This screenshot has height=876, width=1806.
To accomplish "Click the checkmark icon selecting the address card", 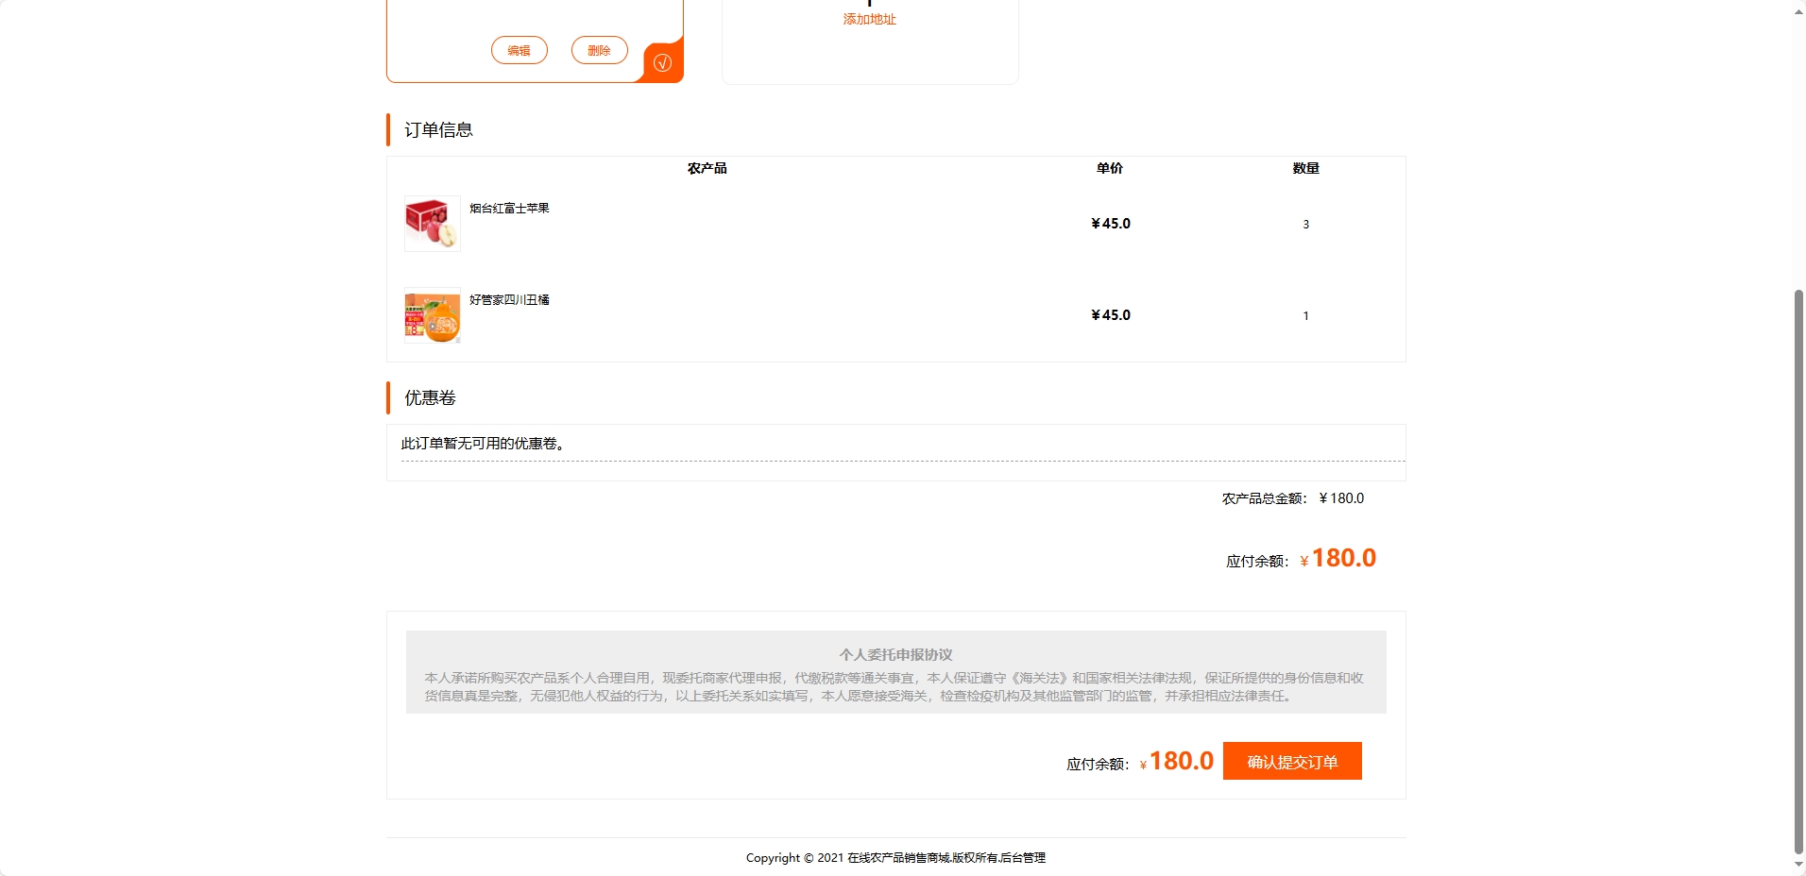I will tap(662, 61).
